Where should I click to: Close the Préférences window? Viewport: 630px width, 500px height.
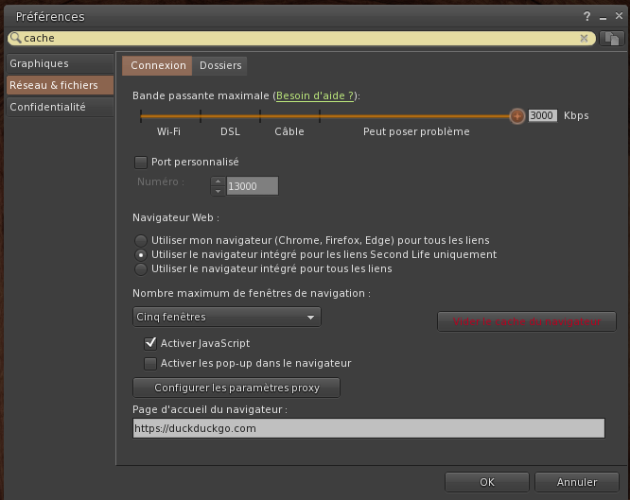(619, 17)
